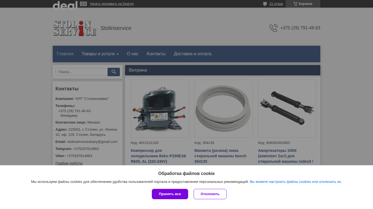Open the 21 отзыв link
This screenshot has width=373, height=209.
point(276,4)
